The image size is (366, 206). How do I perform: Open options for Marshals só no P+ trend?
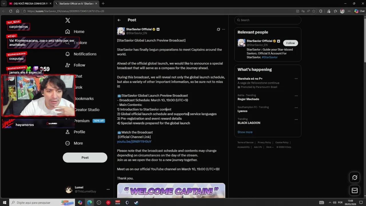pos(296,78)
